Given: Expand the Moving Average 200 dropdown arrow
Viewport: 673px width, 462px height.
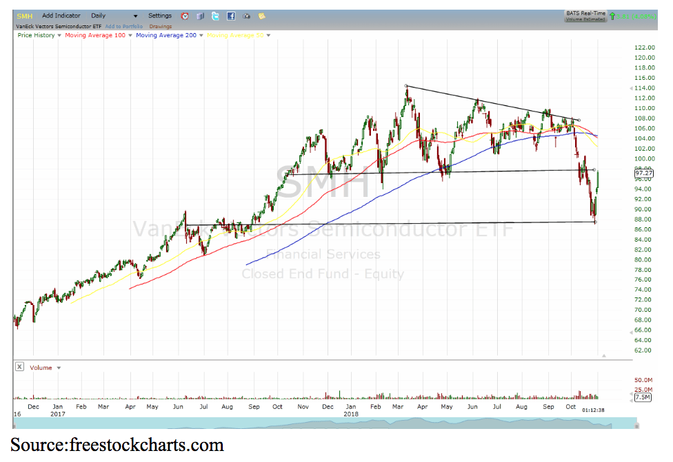Looking at the screenshot, I should point(201,36).
